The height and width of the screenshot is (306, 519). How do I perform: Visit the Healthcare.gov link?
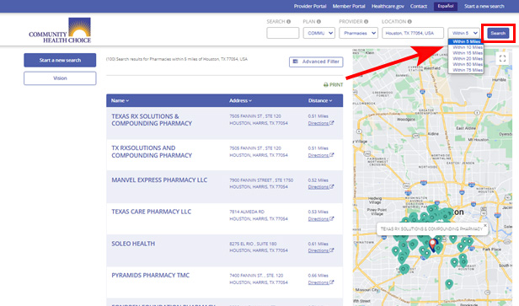tap(388, 6)
